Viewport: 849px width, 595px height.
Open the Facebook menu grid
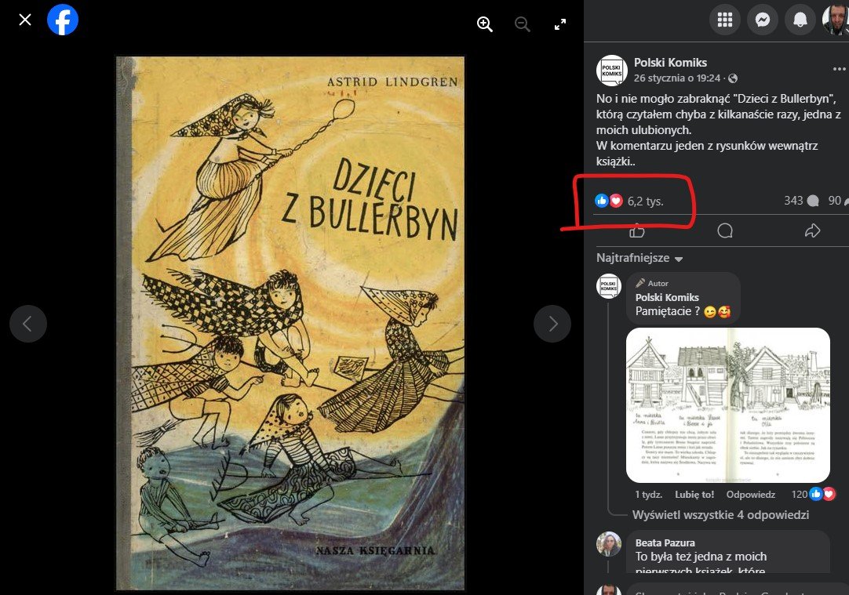tap(725, 20)
